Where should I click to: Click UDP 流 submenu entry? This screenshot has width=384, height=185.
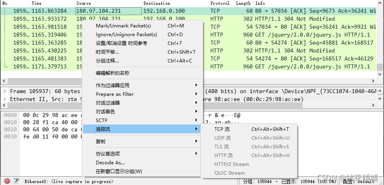(249, 138)
